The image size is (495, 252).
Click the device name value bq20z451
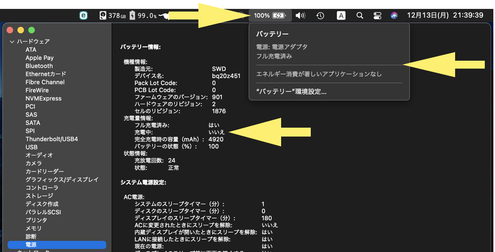pyautogui.click(x=226, y=76)
